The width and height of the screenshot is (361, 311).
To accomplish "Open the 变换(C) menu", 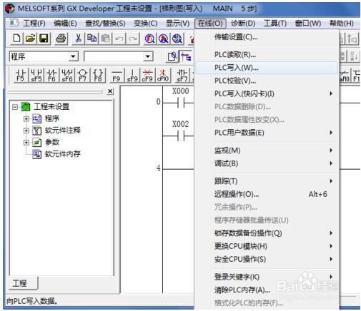I will pyautogui.click(x=145, y=24).
